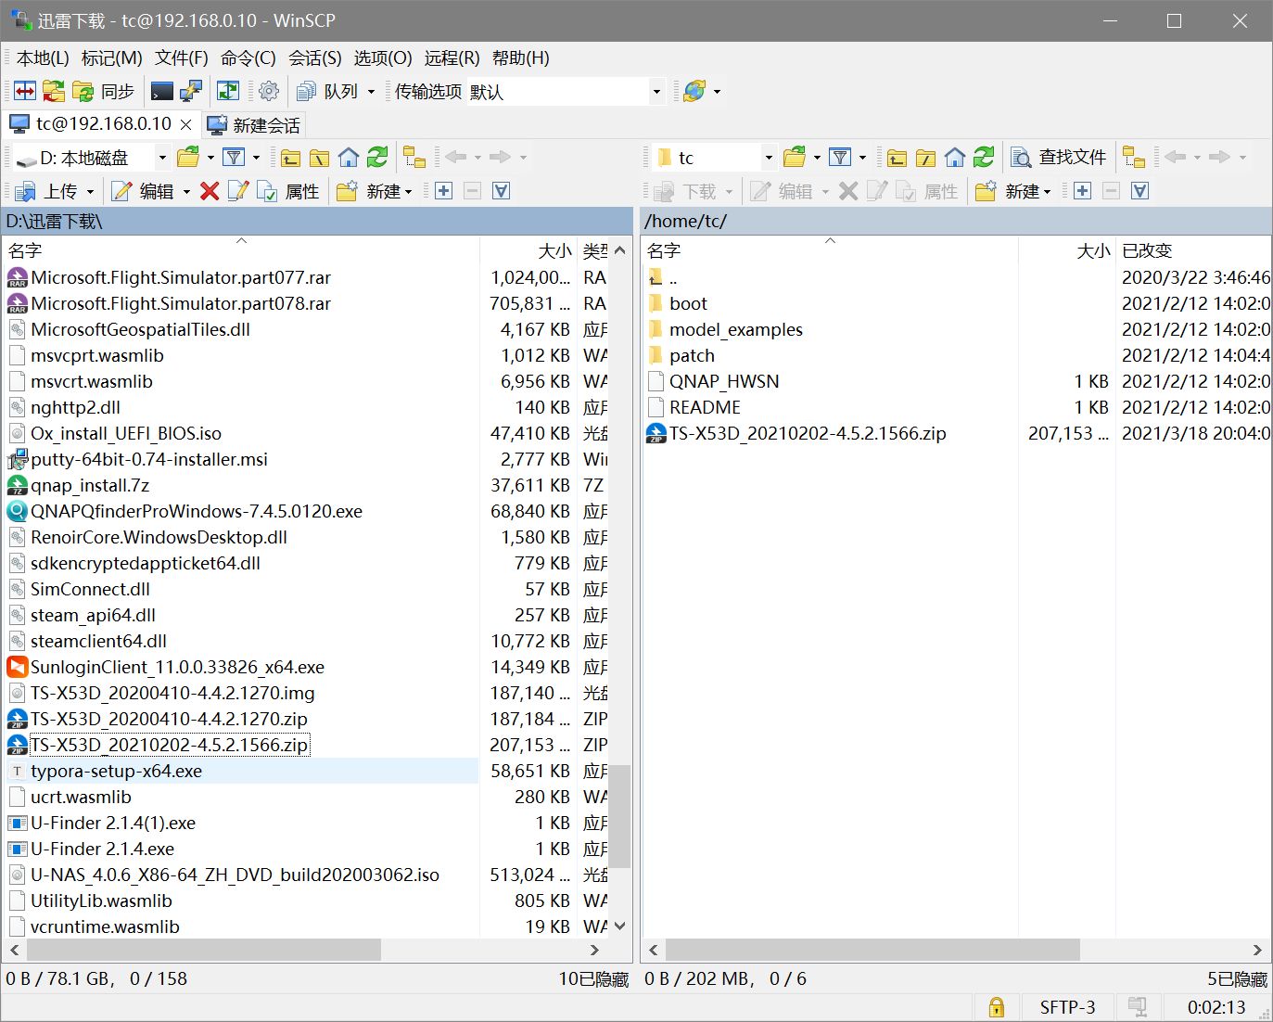Click SFTP-3 protocol in status bar
Screen dimensions: 1273x1022
pyautogui.click(x=1067, y=1007)
